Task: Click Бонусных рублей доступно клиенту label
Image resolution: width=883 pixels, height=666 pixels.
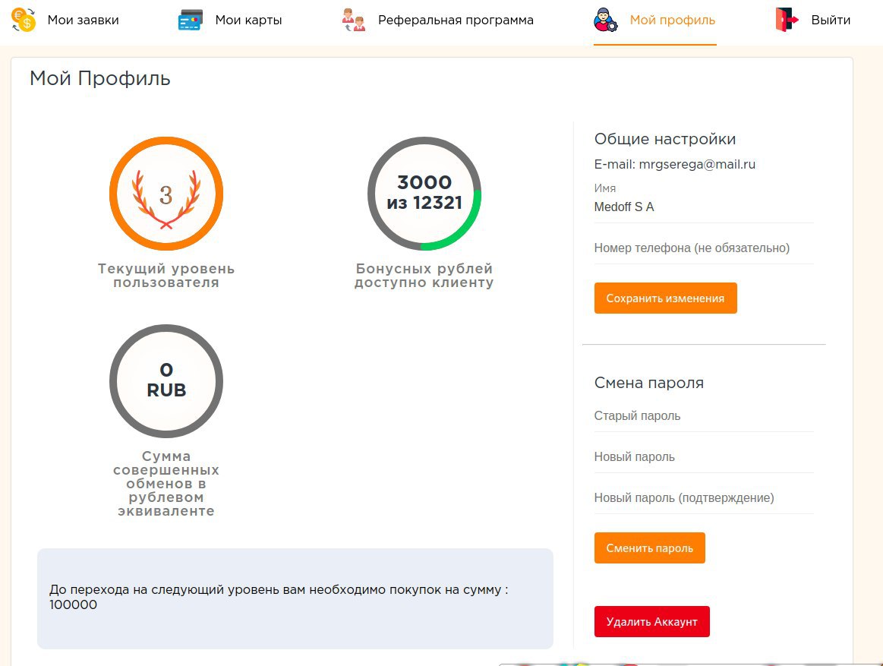Action: (424, 276)
